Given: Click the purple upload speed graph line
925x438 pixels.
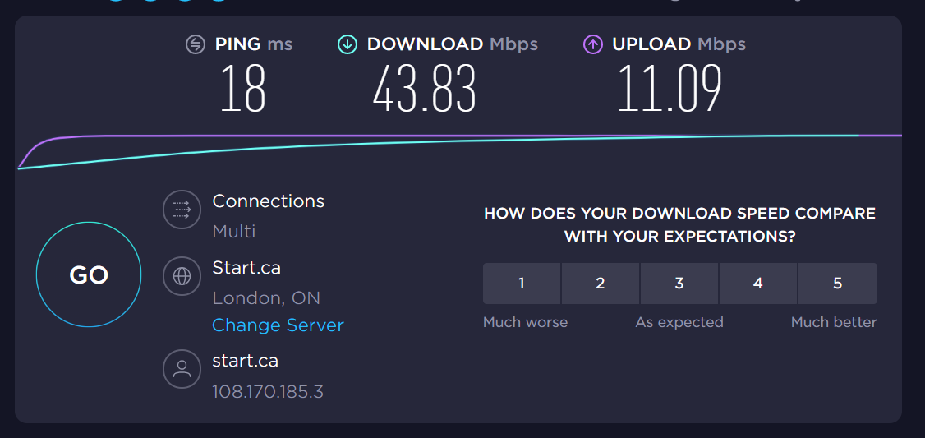Looking at the screenshot, I should pos(413,136).
